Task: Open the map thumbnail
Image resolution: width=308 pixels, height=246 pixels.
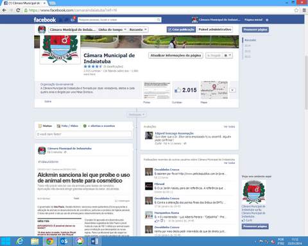Action: (214, 90)
